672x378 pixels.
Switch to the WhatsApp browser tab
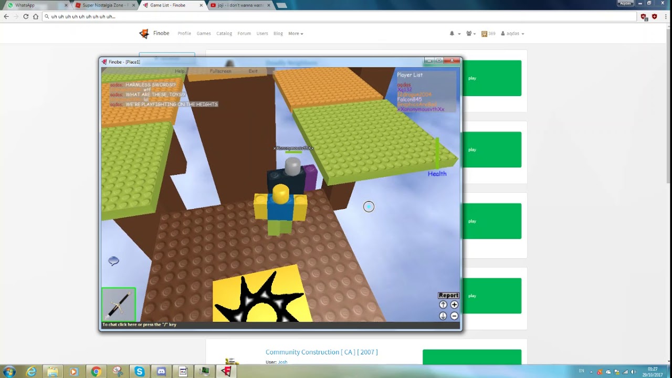36,5
